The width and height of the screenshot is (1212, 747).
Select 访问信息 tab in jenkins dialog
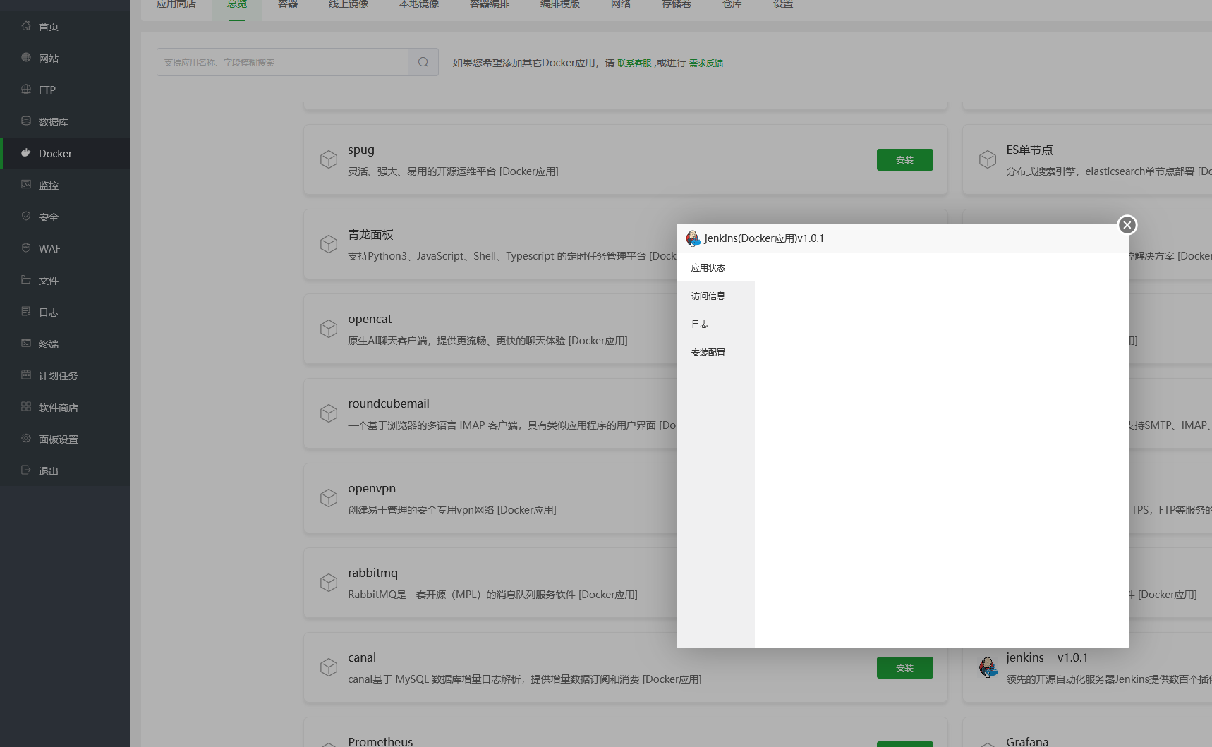[716, 296]
